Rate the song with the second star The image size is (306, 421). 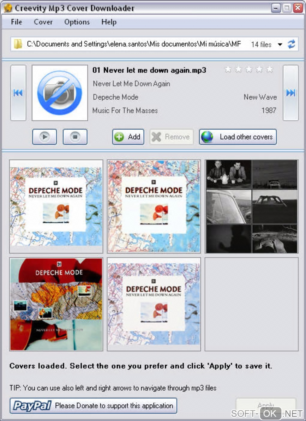238,69
